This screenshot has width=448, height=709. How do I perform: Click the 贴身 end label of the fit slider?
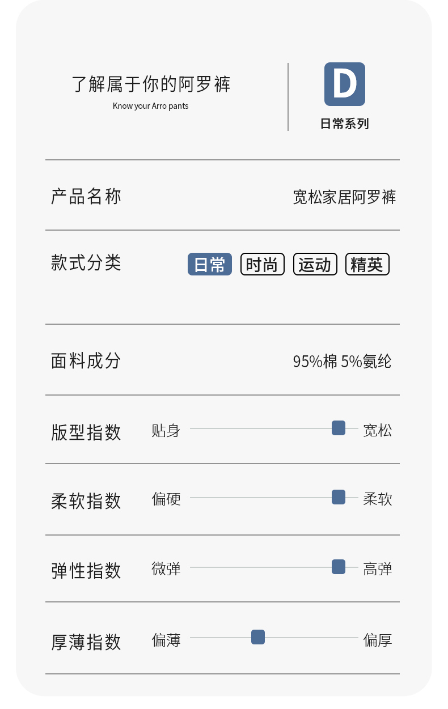pos(166,431)
